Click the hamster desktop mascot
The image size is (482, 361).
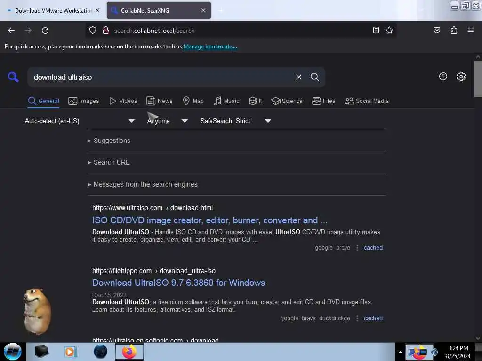[37, 311]
